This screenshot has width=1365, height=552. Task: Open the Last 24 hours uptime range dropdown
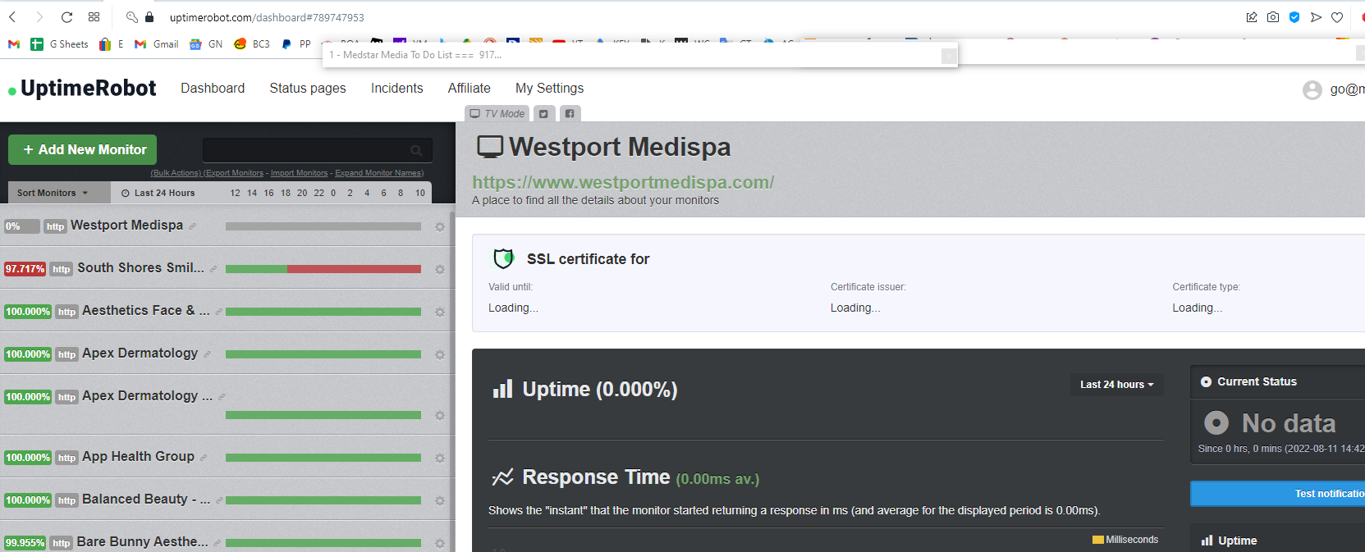click(1116, 385)
